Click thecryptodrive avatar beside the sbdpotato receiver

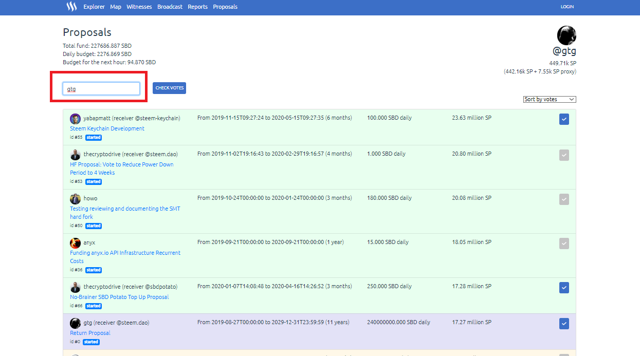pyautogui.click(x=75, y=287)
